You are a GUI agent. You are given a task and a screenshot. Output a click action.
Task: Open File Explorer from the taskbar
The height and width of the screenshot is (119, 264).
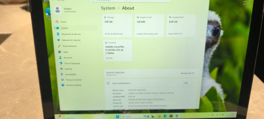click(x=159, y=116)
